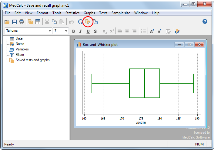Minimize the Box-and-Whisker plot window

[x=179, y=45]
